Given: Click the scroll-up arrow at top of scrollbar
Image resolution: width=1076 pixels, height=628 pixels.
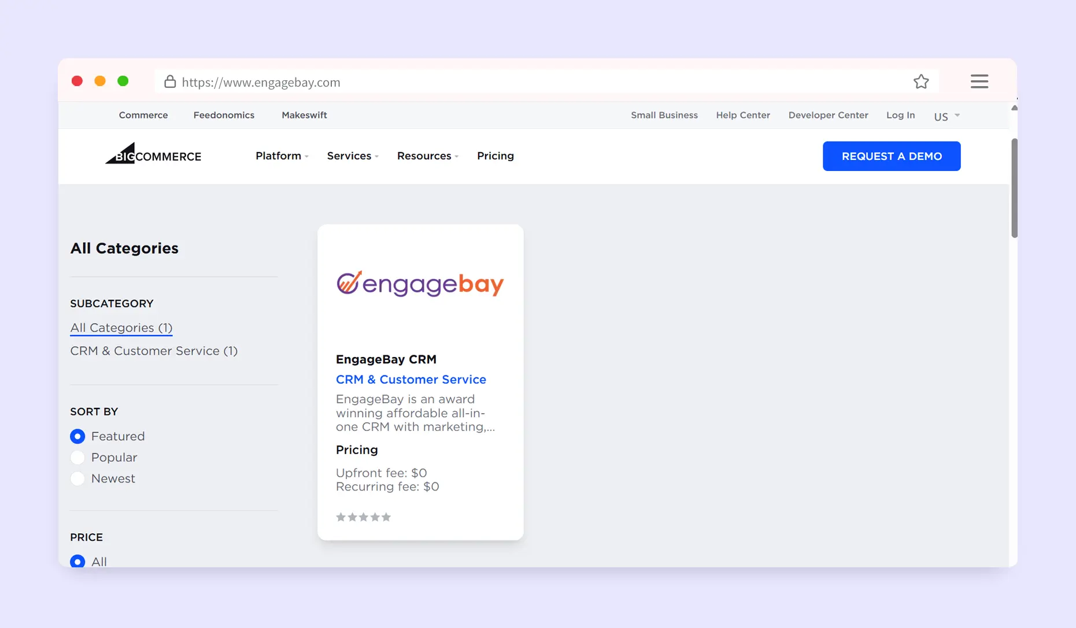Looking at the screenshot, I should (1014, 108).
